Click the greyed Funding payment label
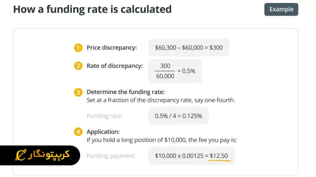Viewport: 316px width, 177px height. (x=111, y=156)
